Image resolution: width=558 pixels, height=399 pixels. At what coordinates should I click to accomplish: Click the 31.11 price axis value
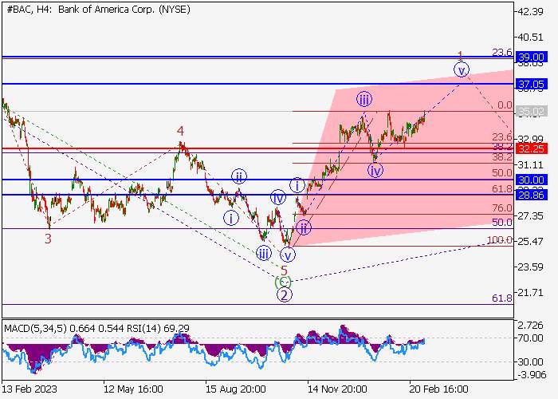click(x=530, y=165)
